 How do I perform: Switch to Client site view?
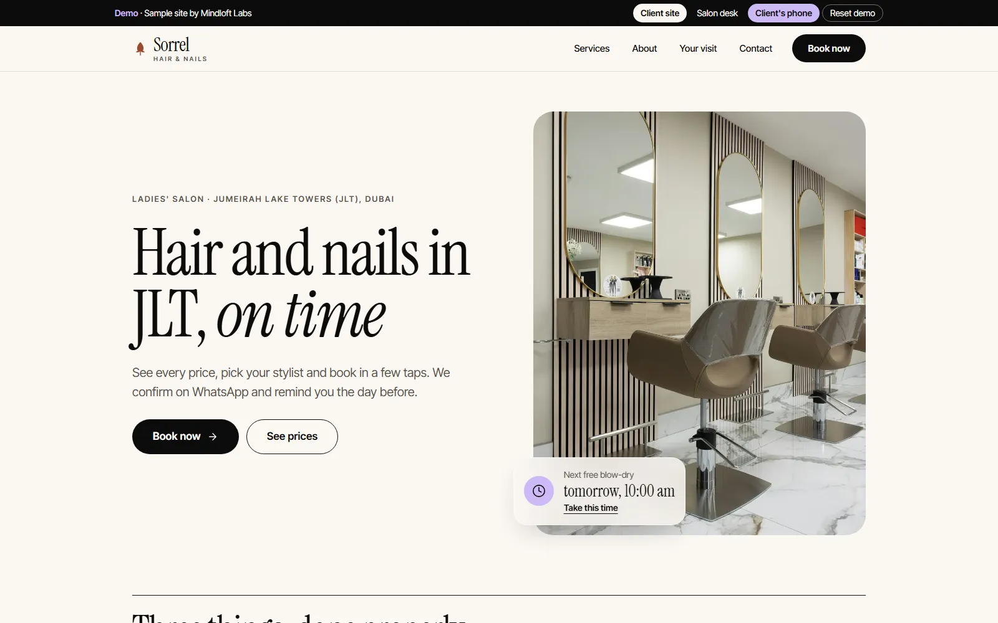coord(660,13)
